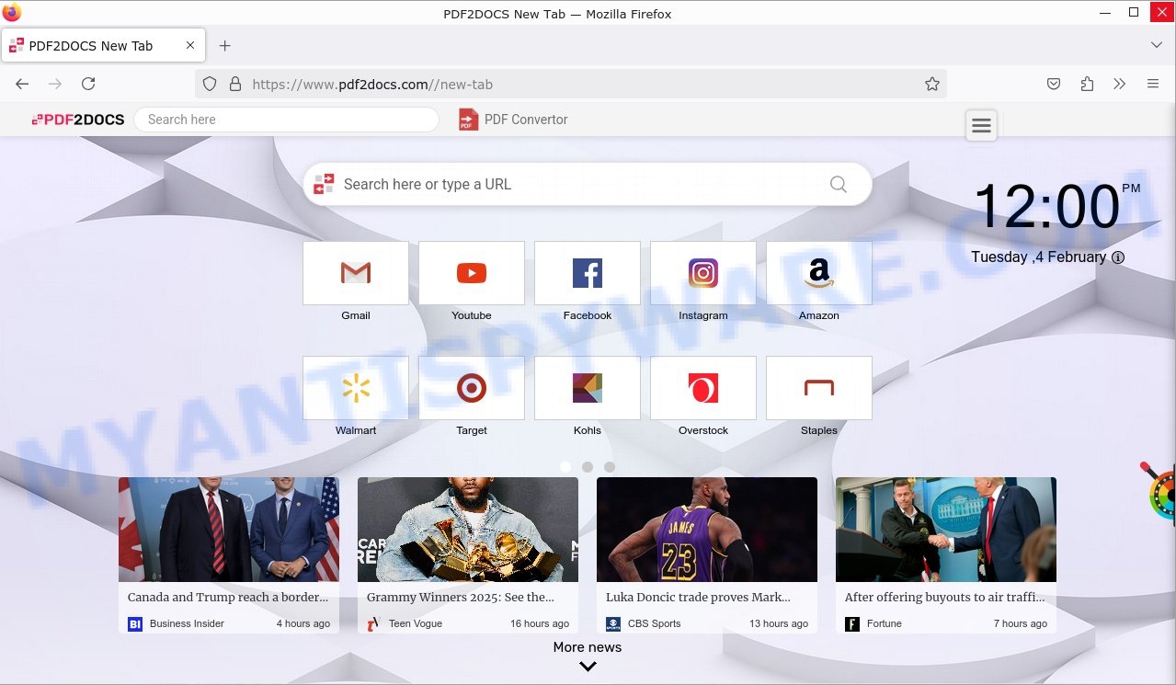Image resolution: width=1176 pixels, height=685 pixels.
Task: Select the third shortcuts page dot
Action: [x=610, y=467]
